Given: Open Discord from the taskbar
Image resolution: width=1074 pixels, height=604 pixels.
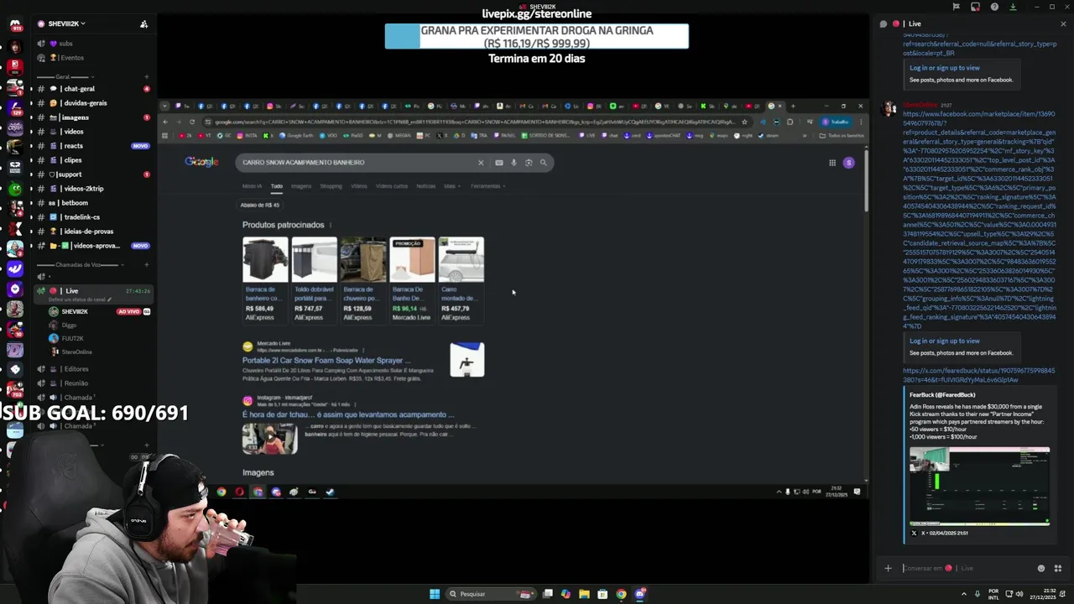Looking at the screenshot, I should point(639,594).
